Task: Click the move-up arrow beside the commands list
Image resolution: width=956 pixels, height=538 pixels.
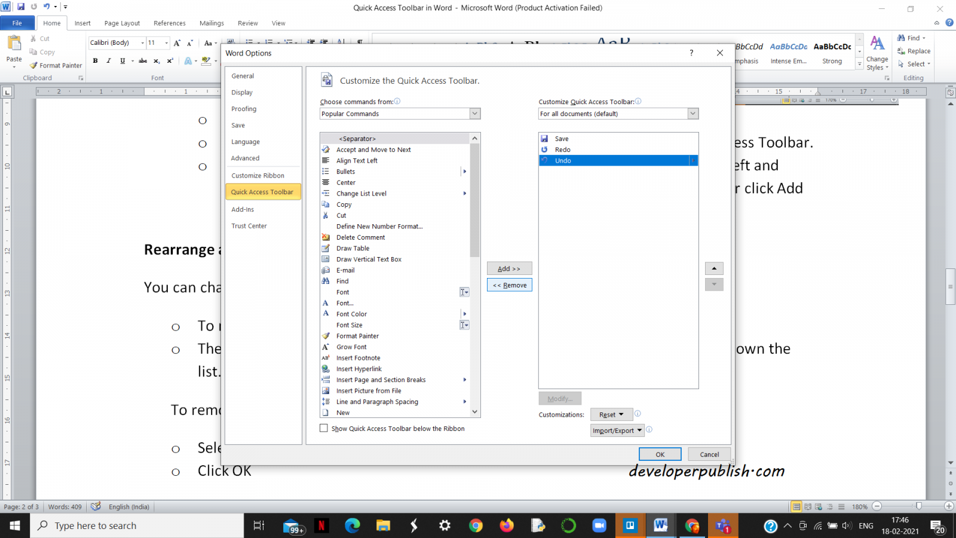Action: 714,268
